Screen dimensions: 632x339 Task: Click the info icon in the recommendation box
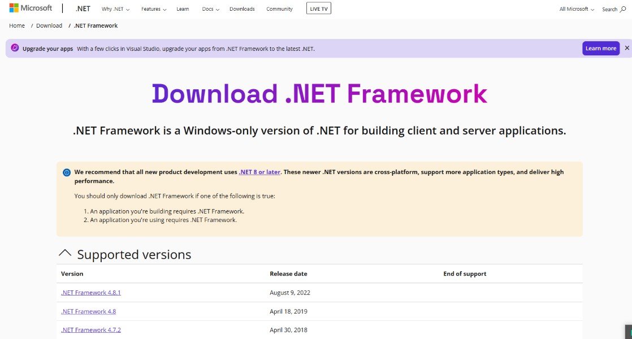click(x=67, y=172)
